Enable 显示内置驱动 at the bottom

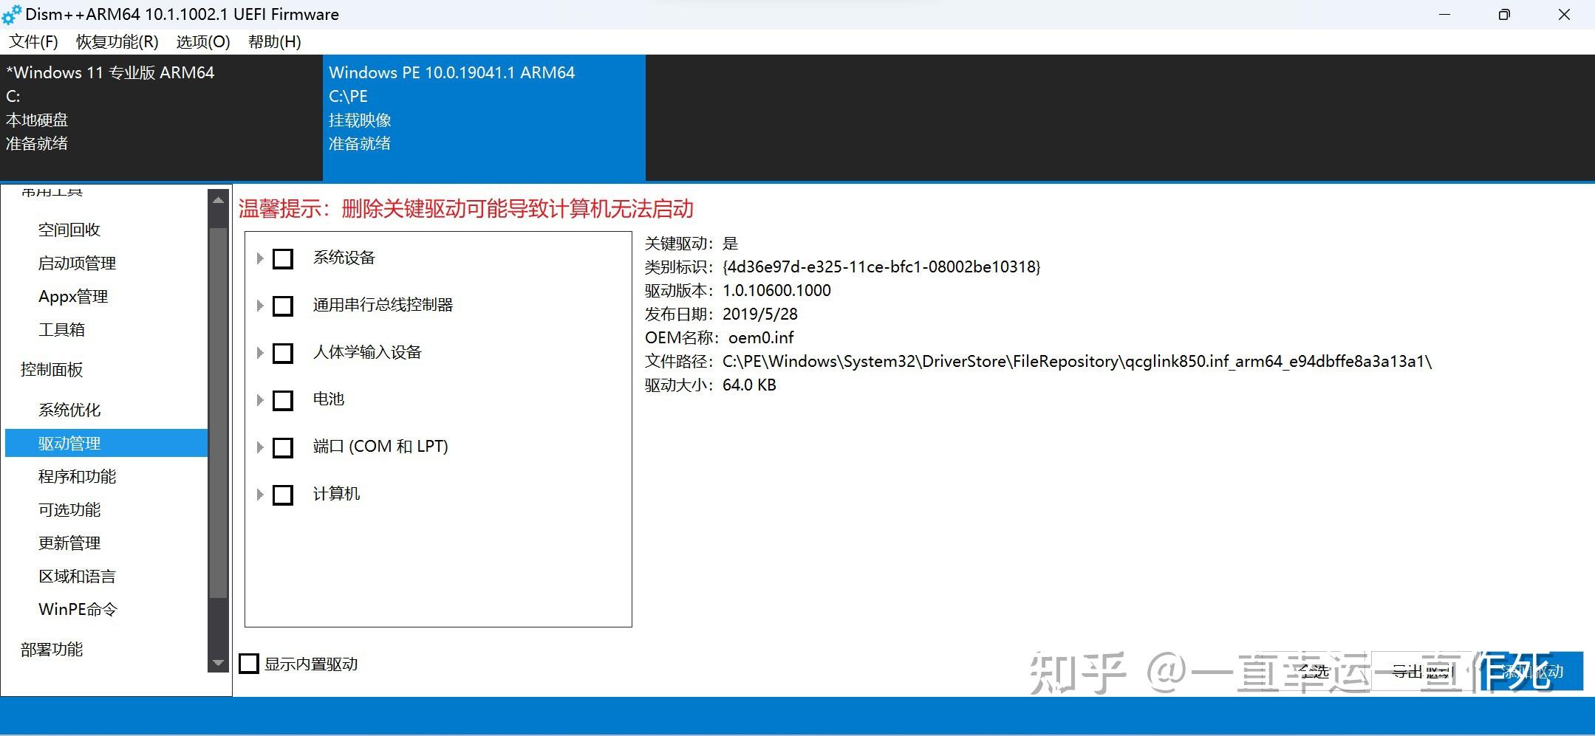(249, 664)
